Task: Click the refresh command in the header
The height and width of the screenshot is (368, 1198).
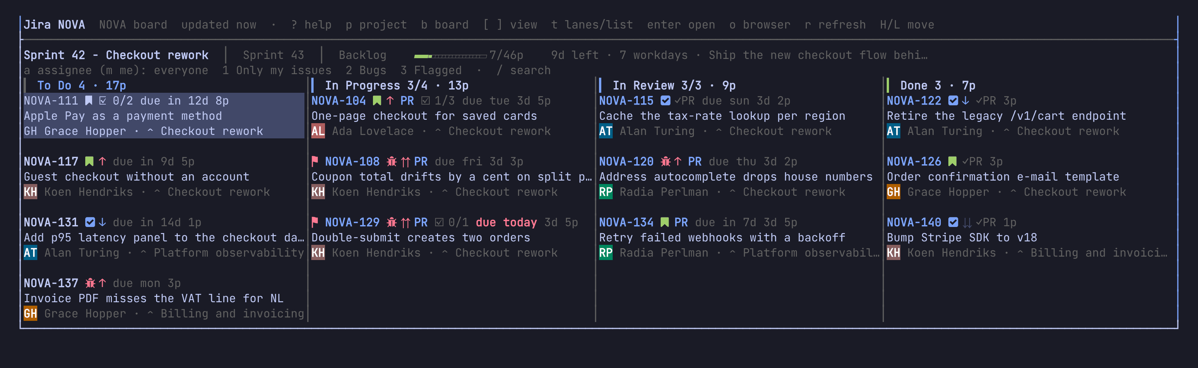Action: tap(835, 25)
